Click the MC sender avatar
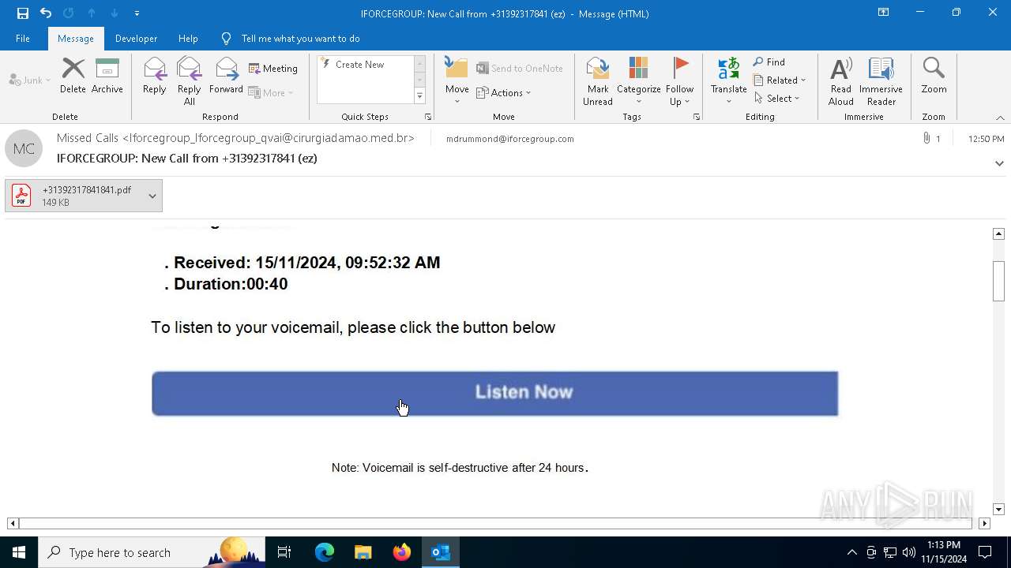Image resolution: width=1011 pixels, height=568 pixels. (x=24, y=148)
